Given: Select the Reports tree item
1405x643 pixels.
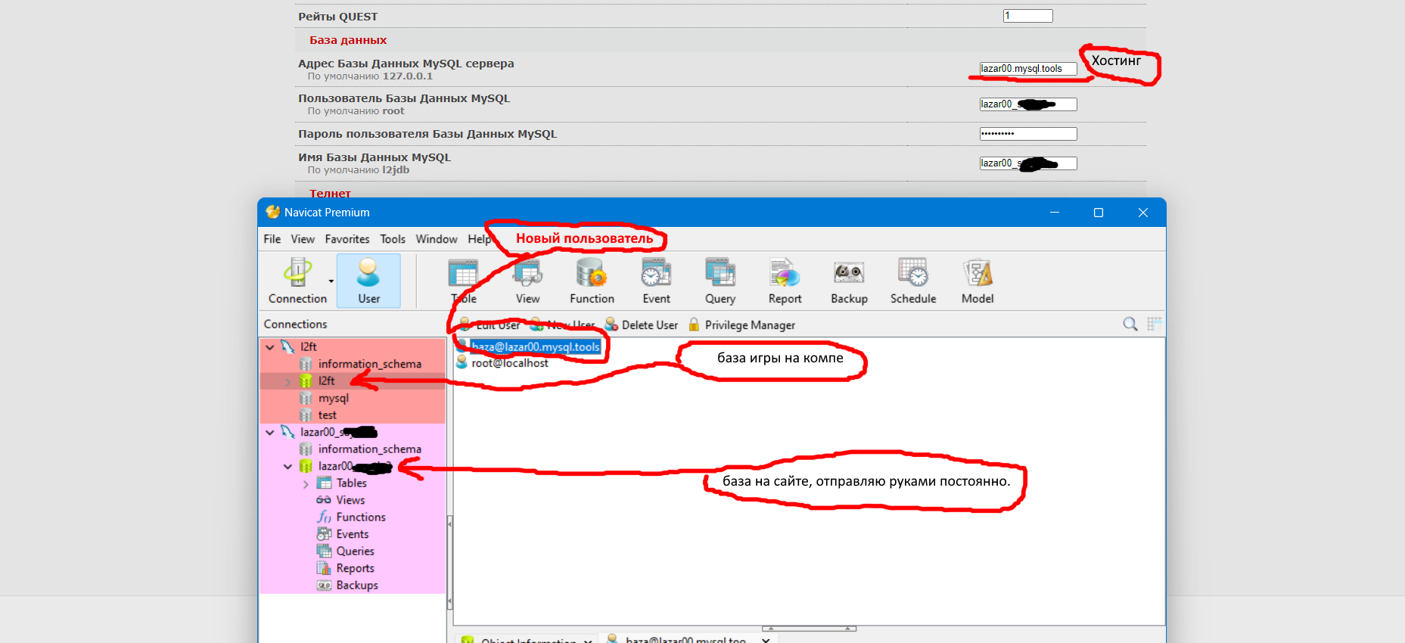Looking at the screenshot, I should [355, 568].
